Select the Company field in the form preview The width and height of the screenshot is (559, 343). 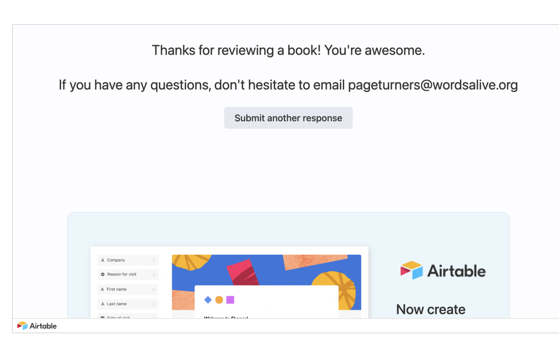click(x=128, y=260)
